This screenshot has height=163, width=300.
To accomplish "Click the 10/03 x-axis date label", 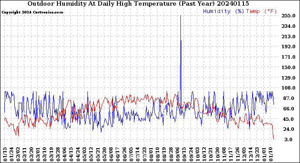I will tap(198, 154).
